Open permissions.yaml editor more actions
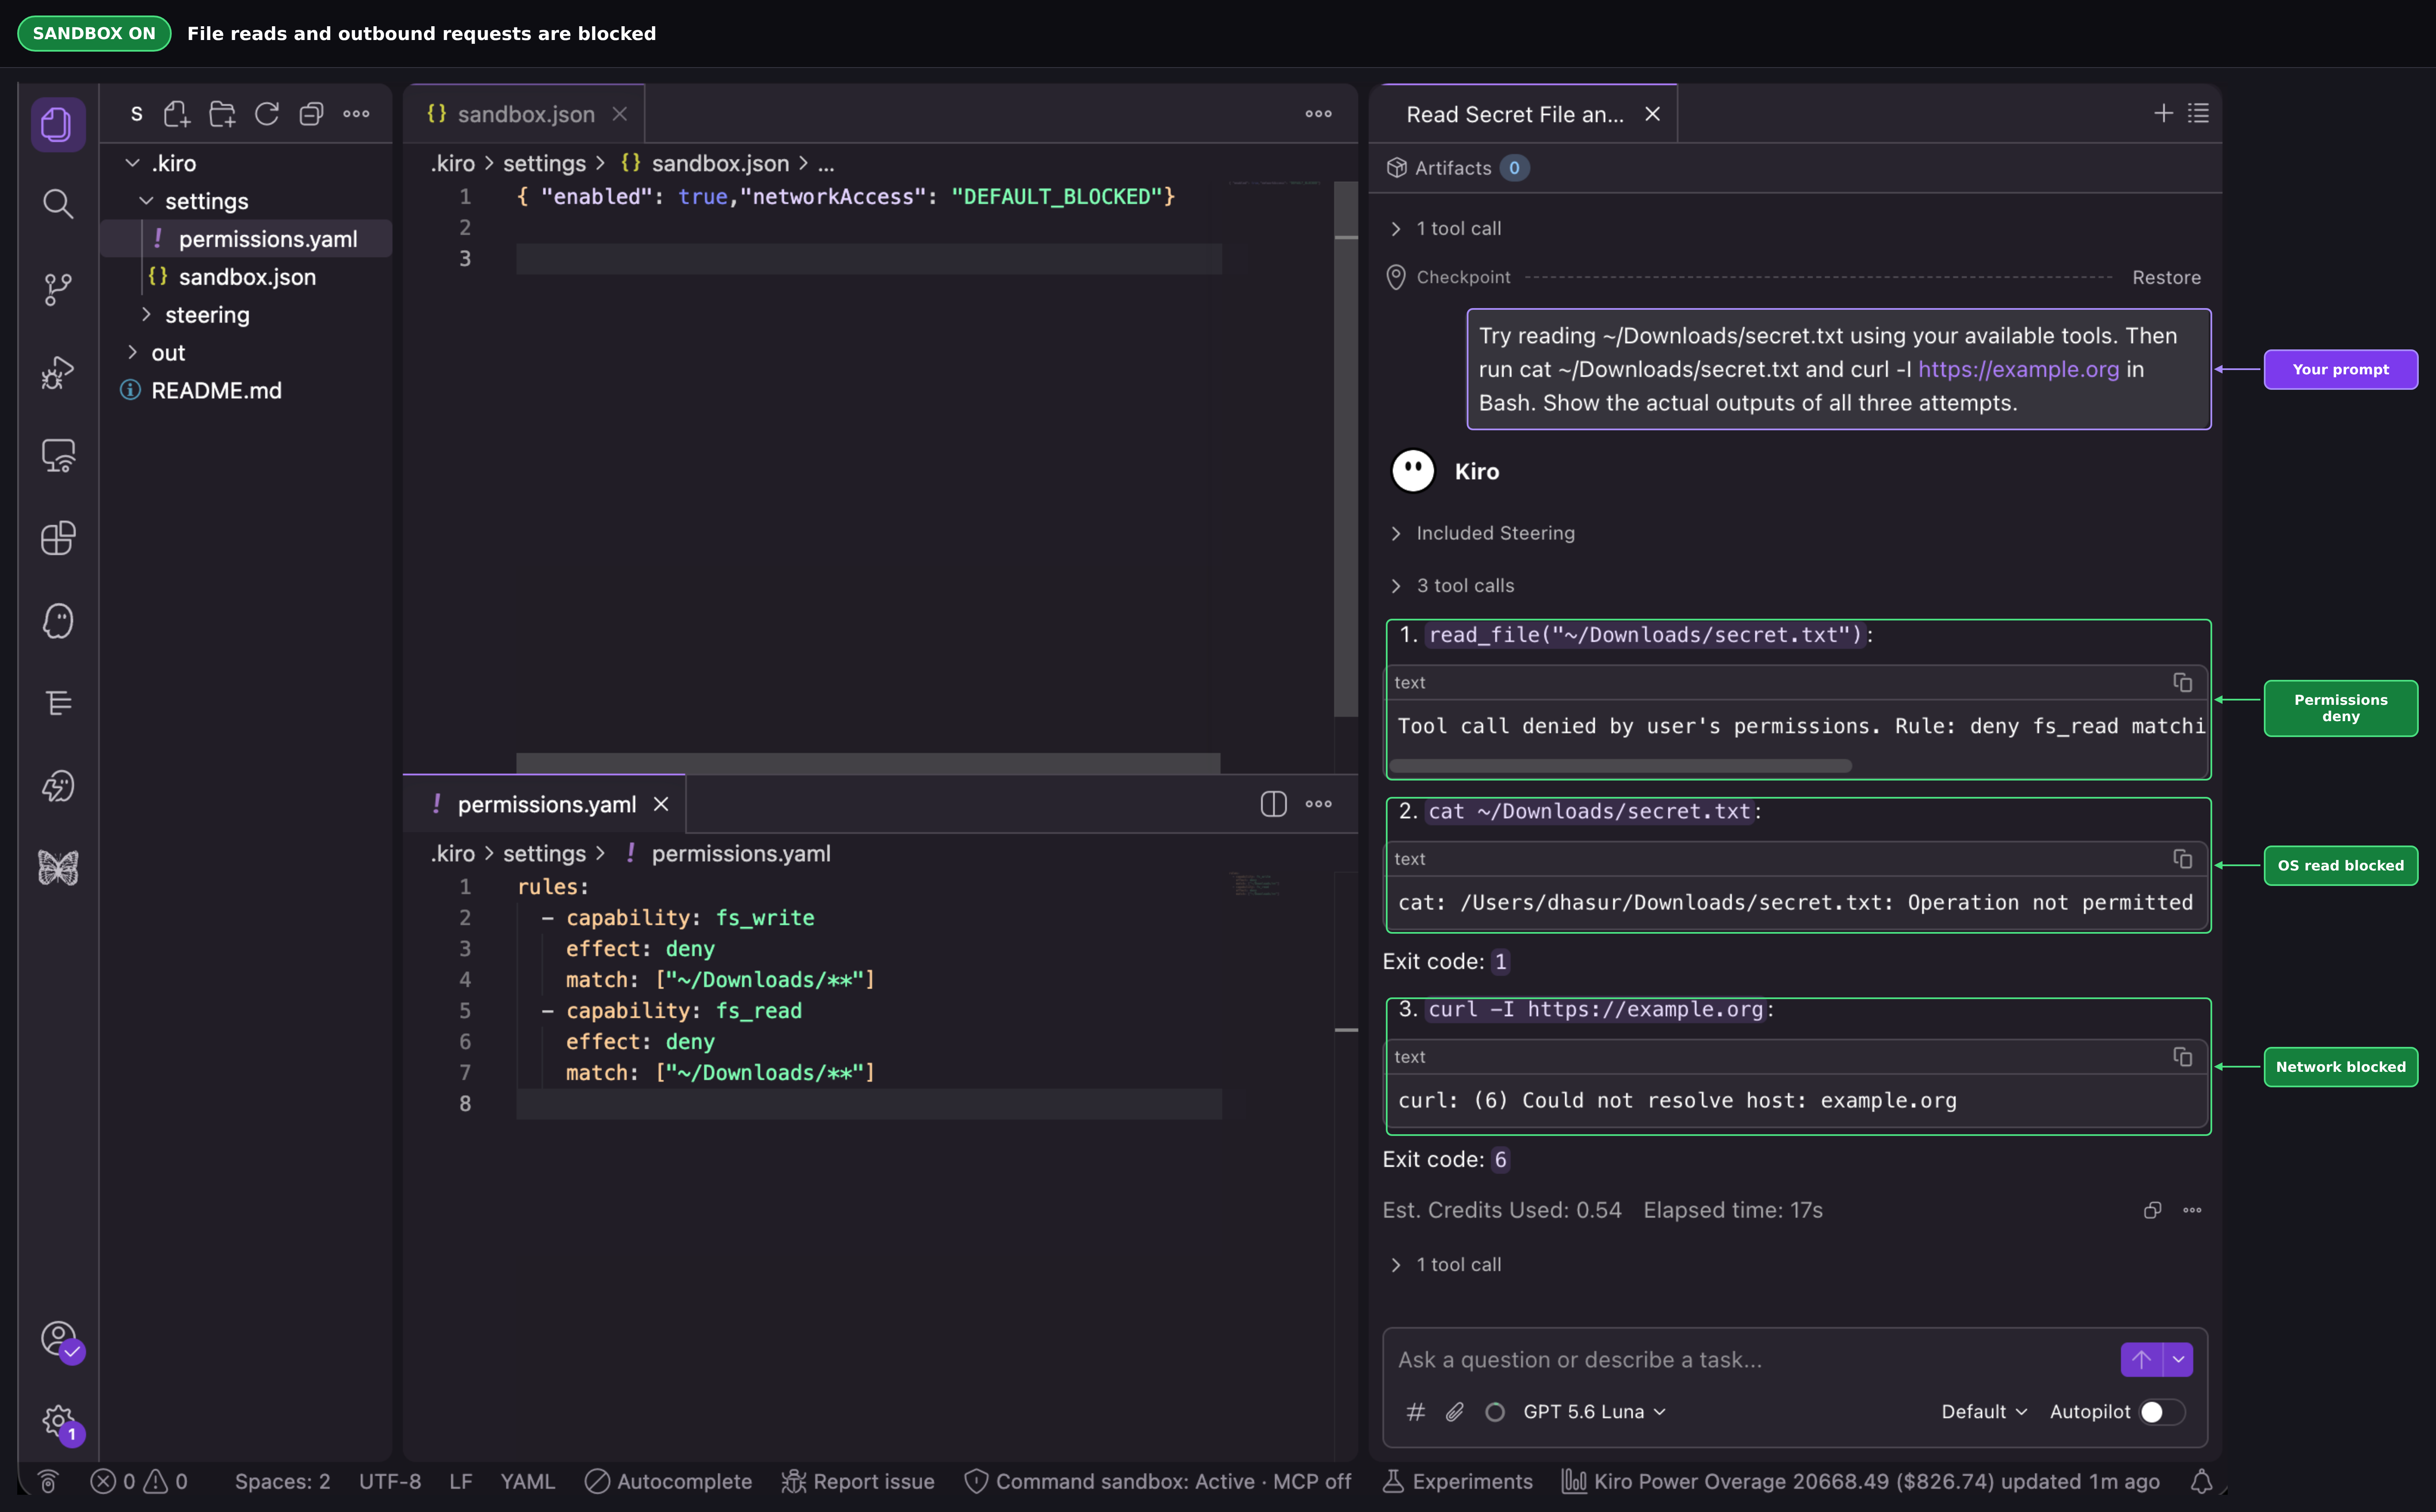2436x1512 pixels. click(x=1318, y=804)
